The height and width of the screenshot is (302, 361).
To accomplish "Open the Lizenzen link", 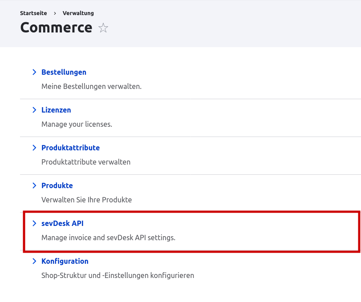I will pyautogui.click(x=56, y=110).
